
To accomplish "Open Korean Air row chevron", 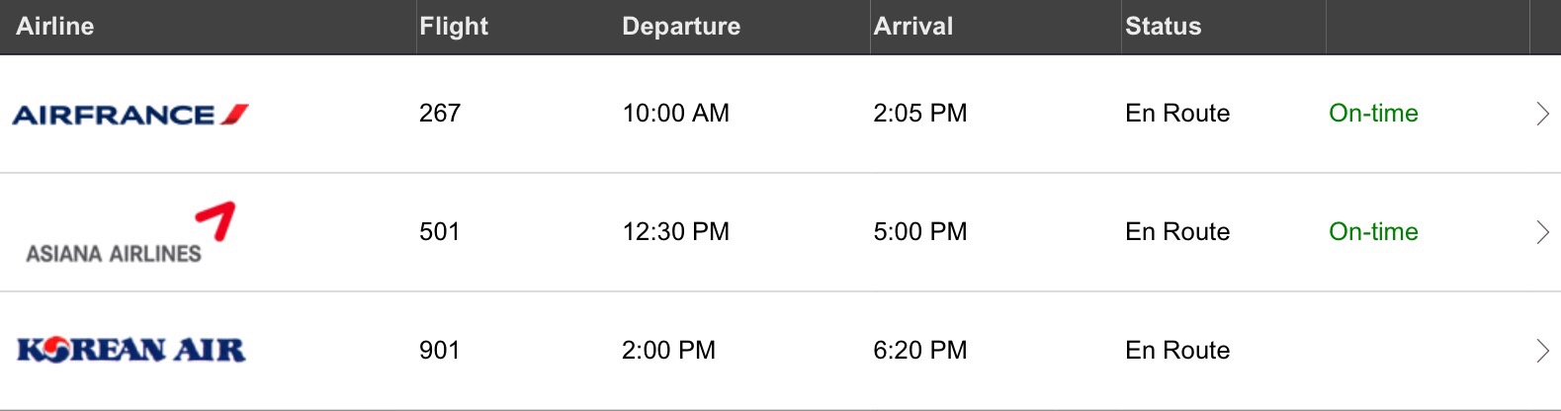I will click(1542, 351).
